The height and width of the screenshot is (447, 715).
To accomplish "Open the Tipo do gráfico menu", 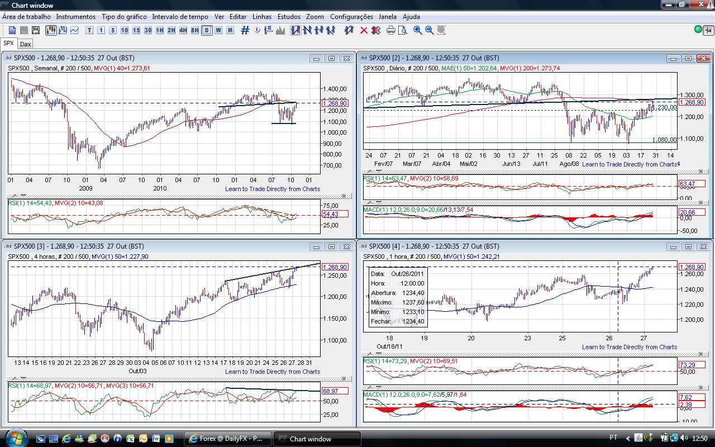I will pos(124,17).
